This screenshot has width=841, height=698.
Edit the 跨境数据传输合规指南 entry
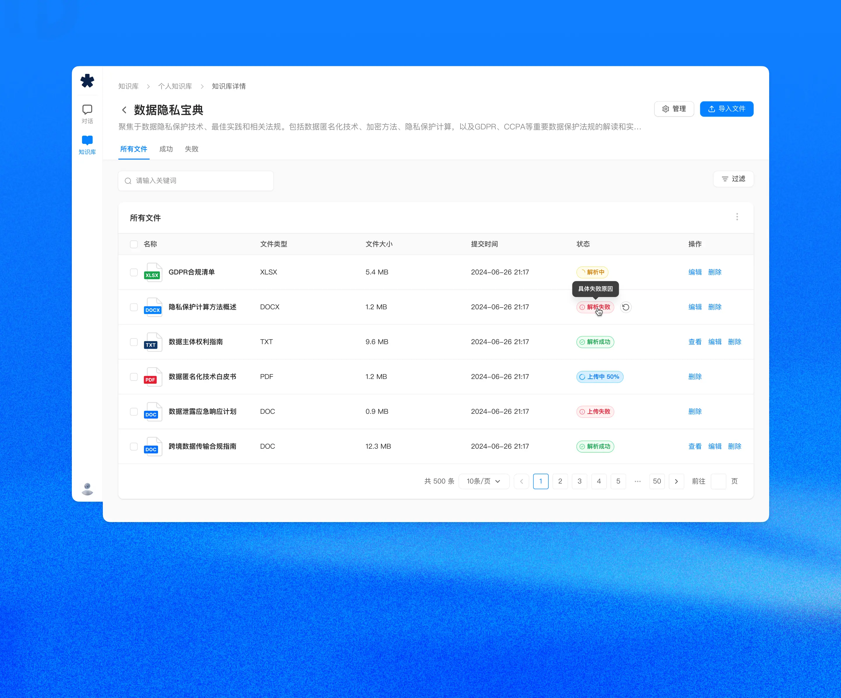(x=715, y=446)
